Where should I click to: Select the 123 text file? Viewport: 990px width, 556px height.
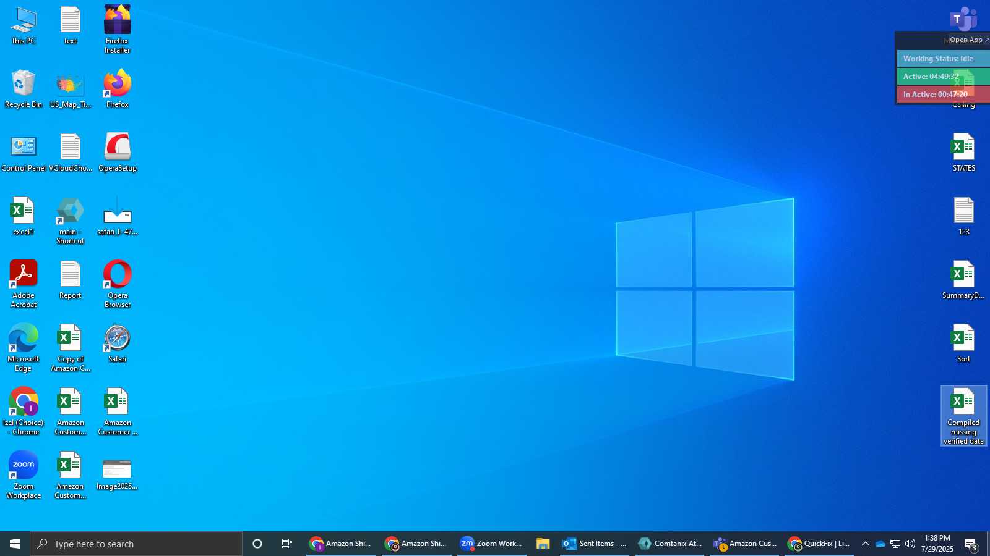tap(964, 217)
